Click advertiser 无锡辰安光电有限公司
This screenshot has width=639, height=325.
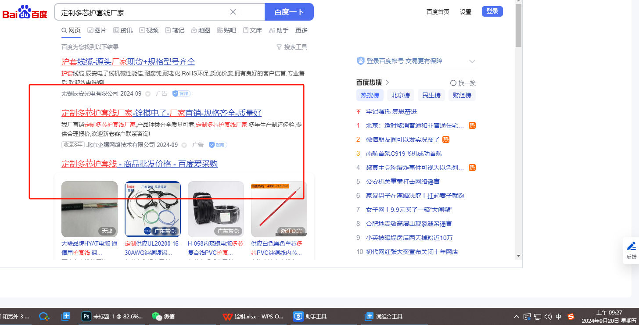click(90, 93)
